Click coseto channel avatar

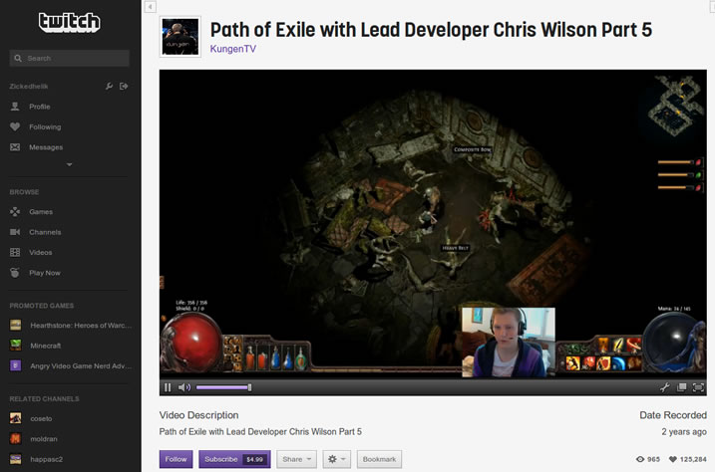[16, 418]
